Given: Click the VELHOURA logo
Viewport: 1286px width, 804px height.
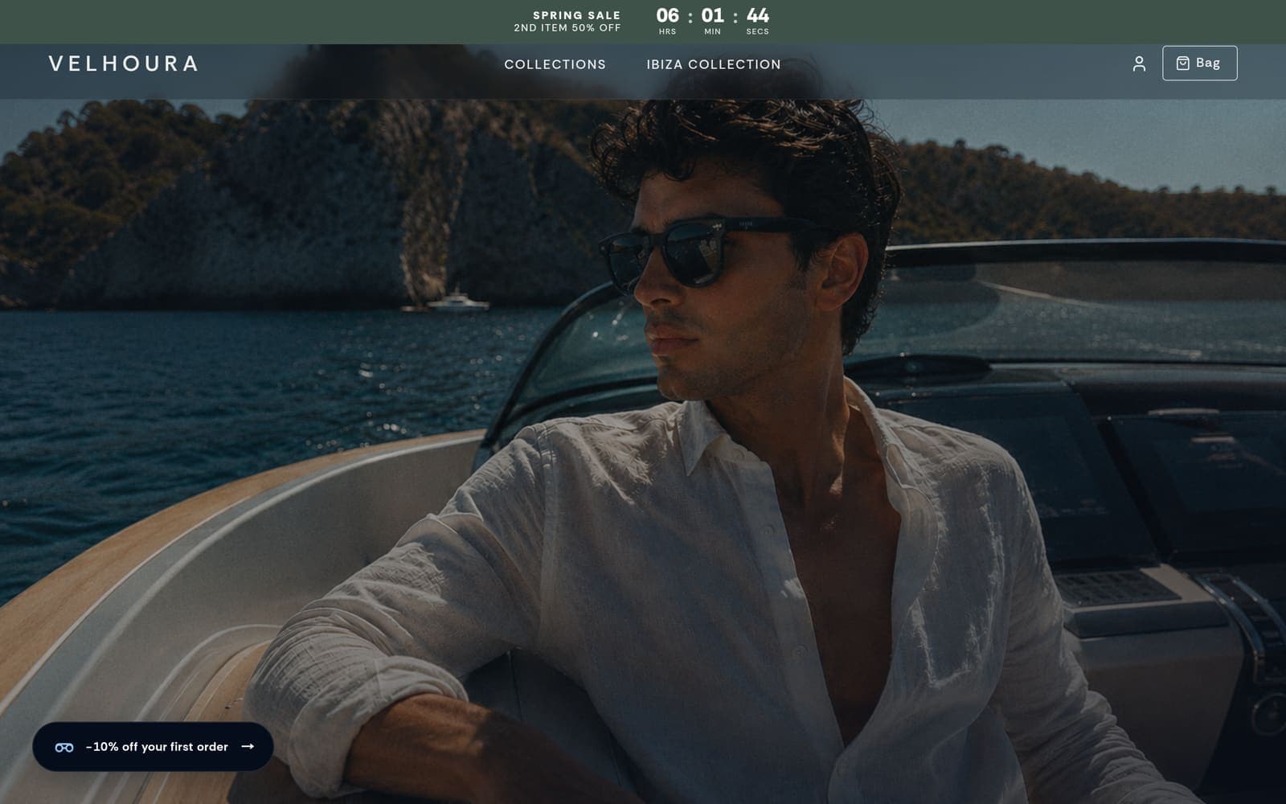Looking at the screenshot, I should (x=124, y=64).
